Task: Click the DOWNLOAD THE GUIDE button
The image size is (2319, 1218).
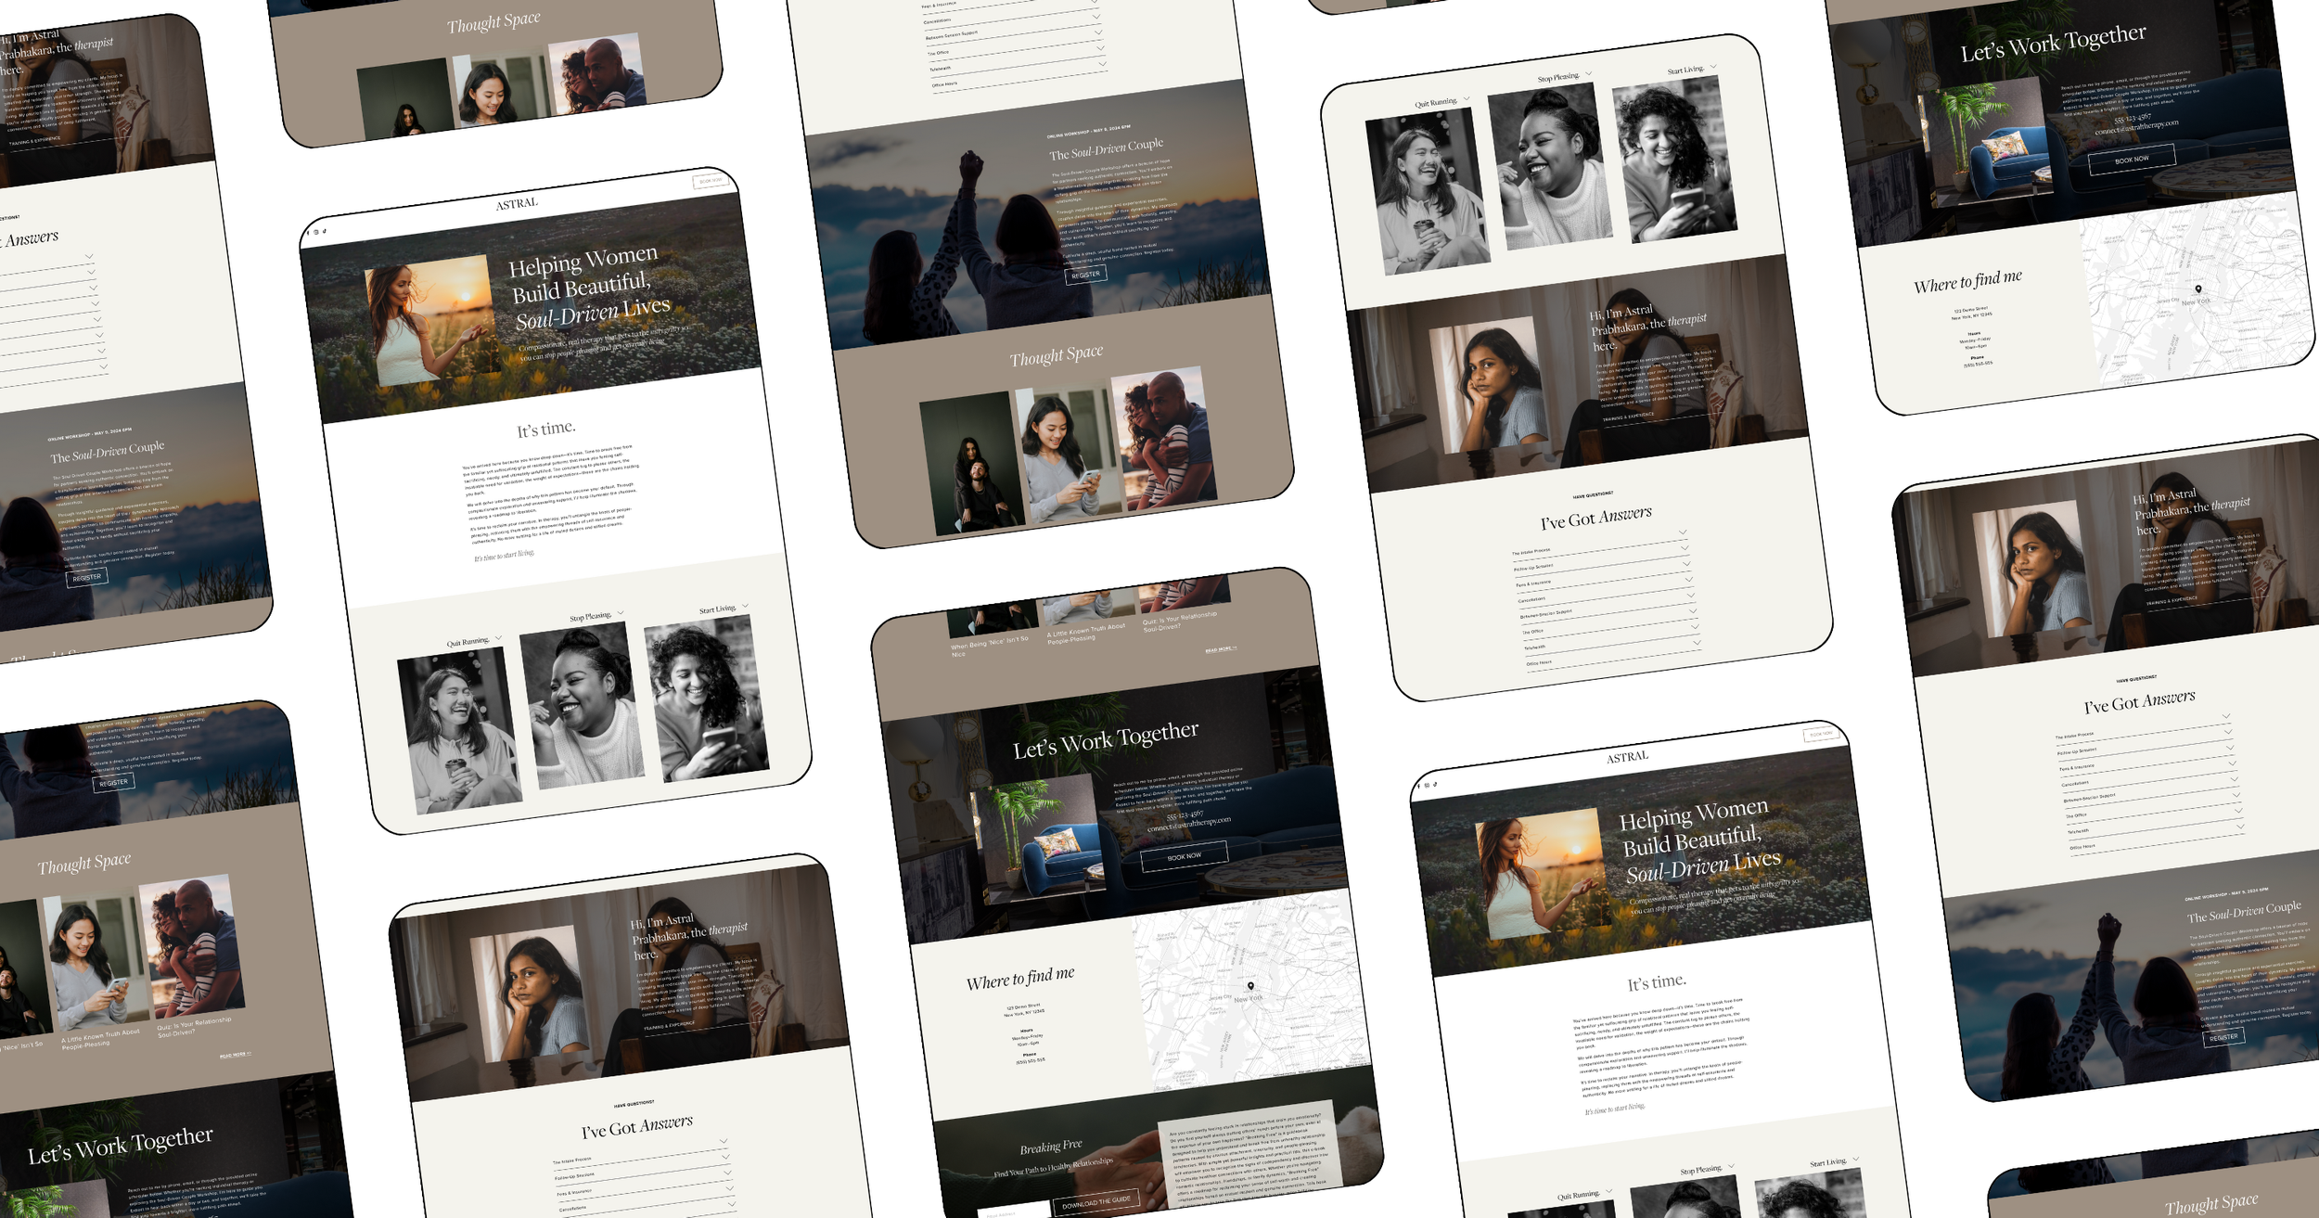Action: [1096, 1202]
